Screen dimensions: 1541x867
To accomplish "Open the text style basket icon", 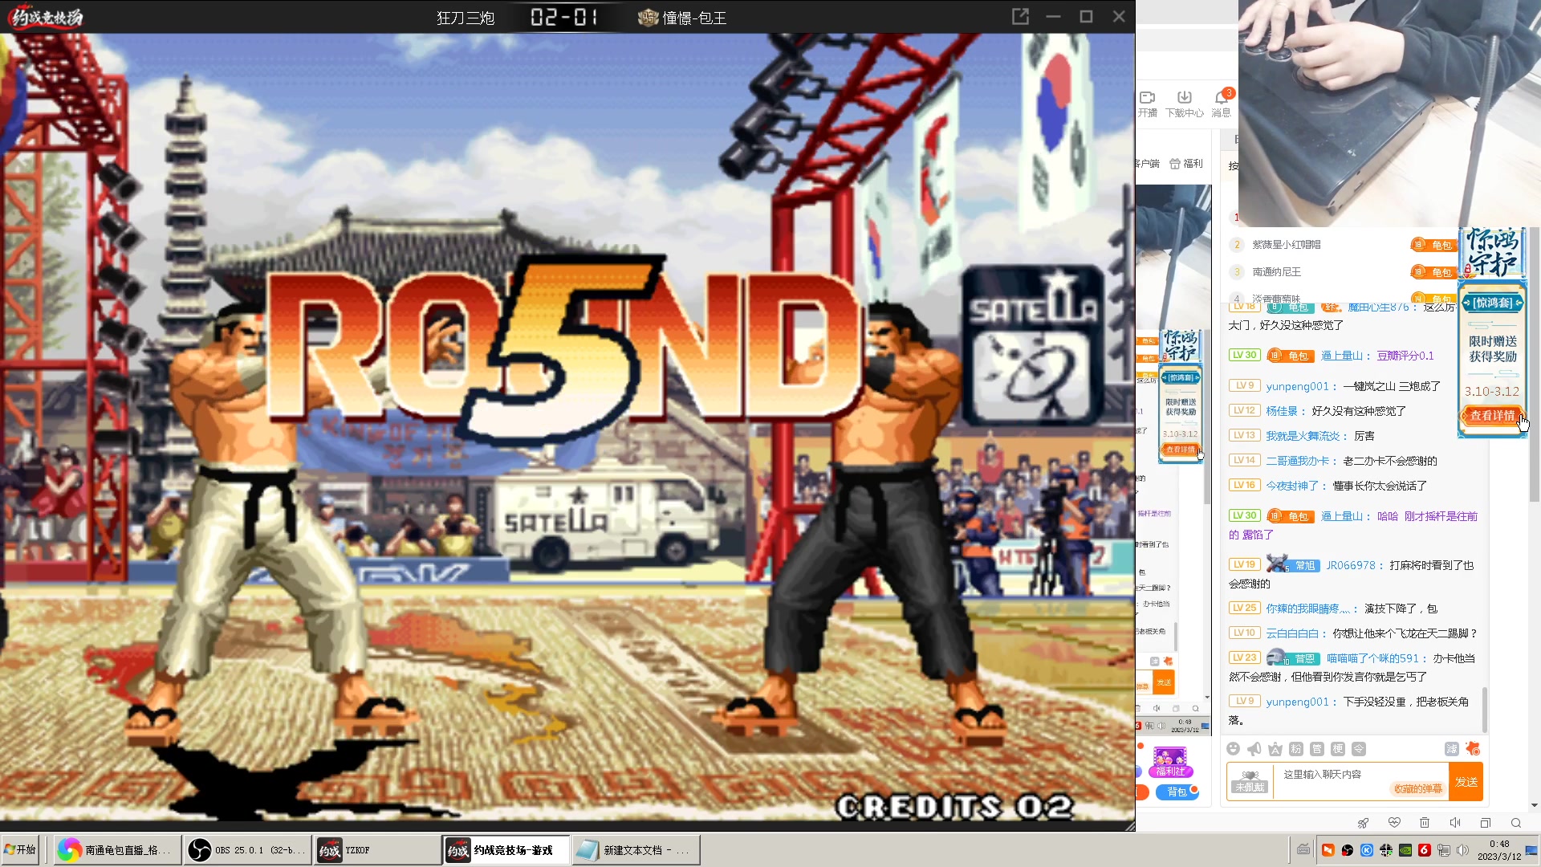I will 1275,749.
